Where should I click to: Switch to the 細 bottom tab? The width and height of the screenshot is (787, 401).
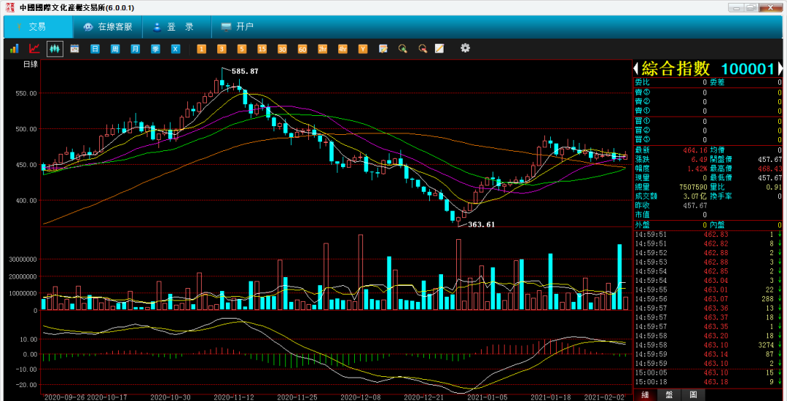tap(644, 395)
